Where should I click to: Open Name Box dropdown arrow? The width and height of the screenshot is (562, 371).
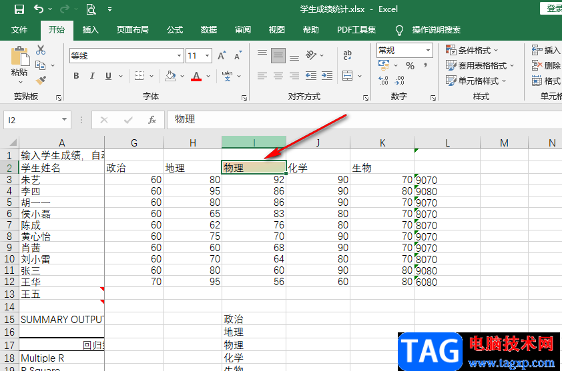[x=64, y=119]
